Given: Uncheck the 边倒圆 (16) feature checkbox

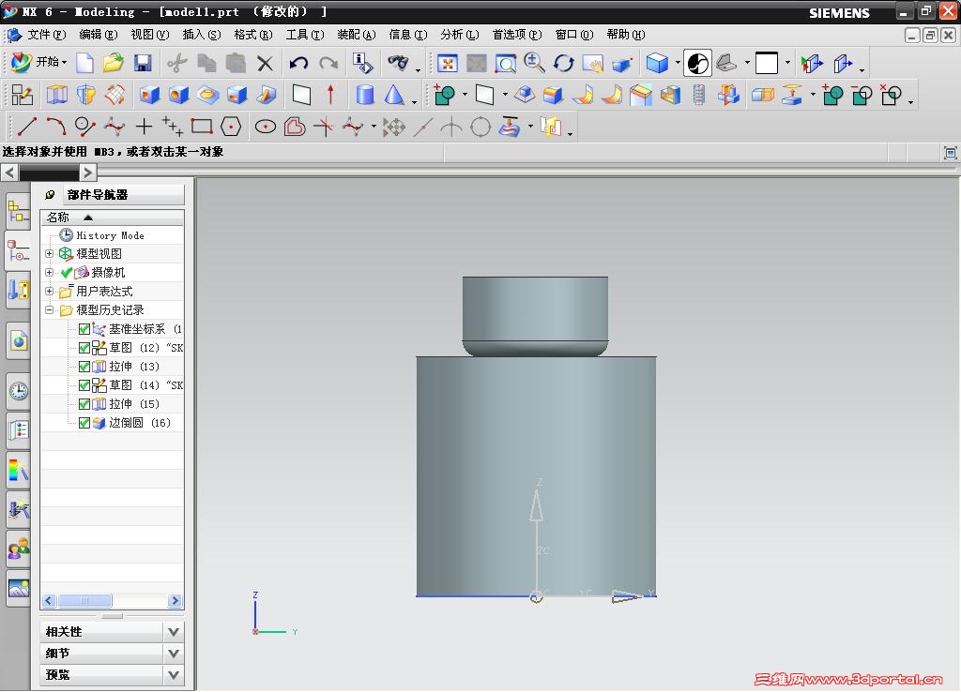Looking at the screenshot, I should point(84,423).
